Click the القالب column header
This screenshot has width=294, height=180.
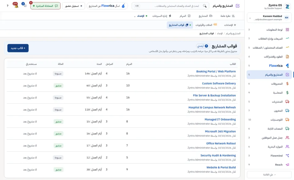coord(233,64)
